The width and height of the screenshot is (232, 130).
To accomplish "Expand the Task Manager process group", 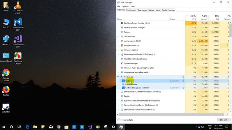I will tap(118, 36).
